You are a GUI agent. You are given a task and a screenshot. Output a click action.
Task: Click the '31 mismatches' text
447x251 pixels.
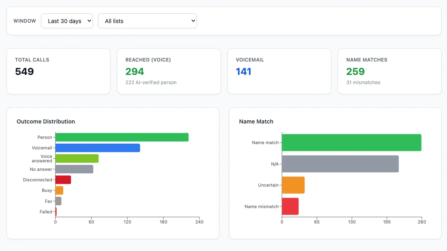pyautogui.click(x=363, y=83)
